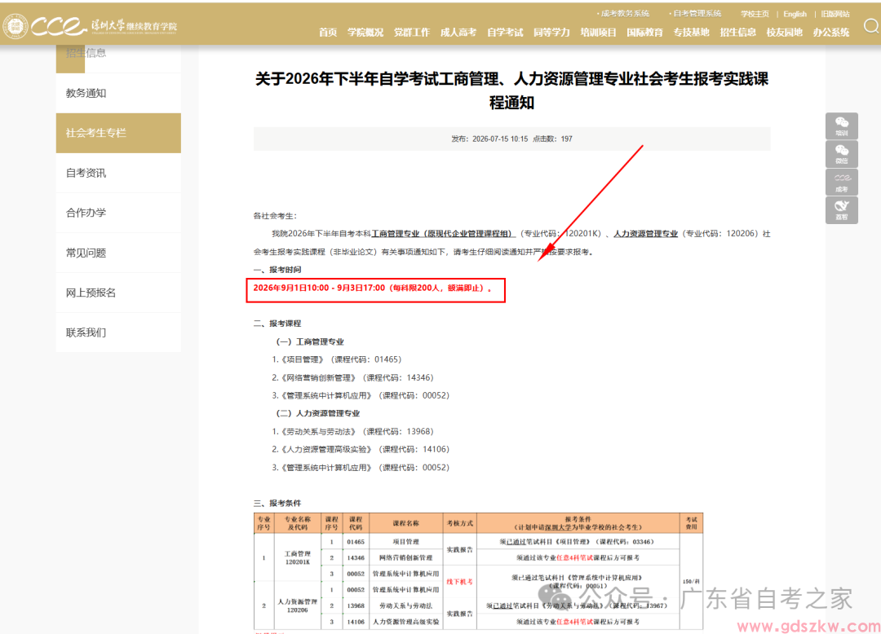Click the 150/科 exam fee cell
Viewport: 881px width, 634px height.
pyautogui.click(x=691, y=582)
